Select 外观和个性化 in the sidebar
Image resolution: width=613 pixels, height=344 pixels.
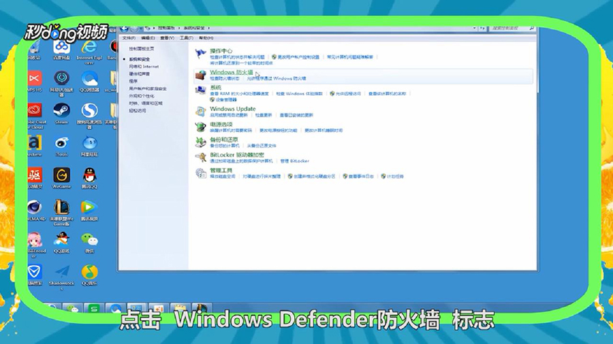[x=142, y=96]
